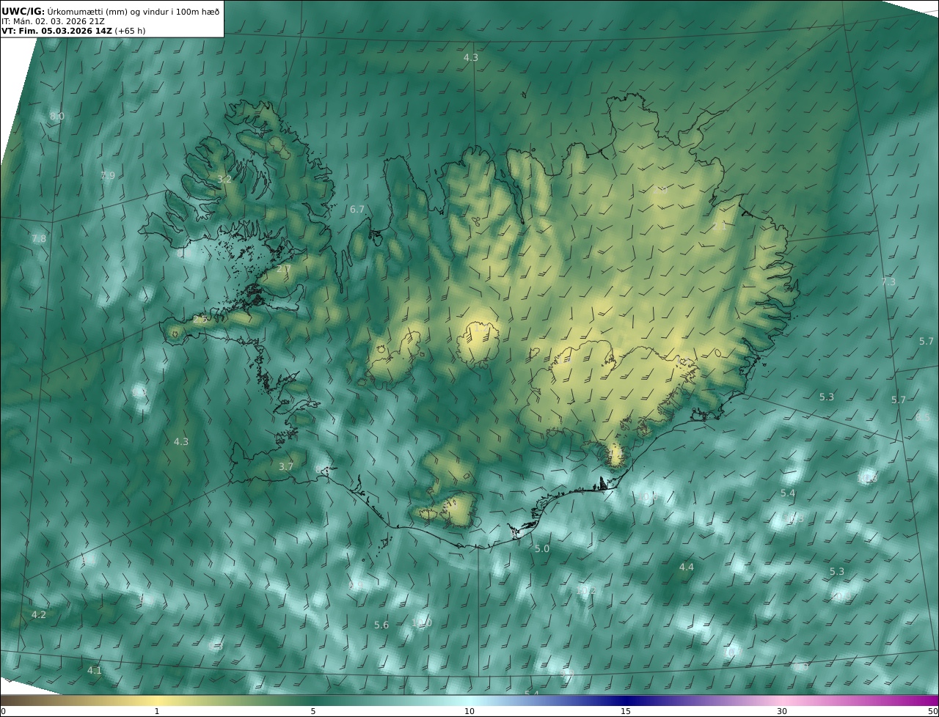The image size is (939, 717).
Task: Click the map value '4.4'
Action: tap(686, 567)
